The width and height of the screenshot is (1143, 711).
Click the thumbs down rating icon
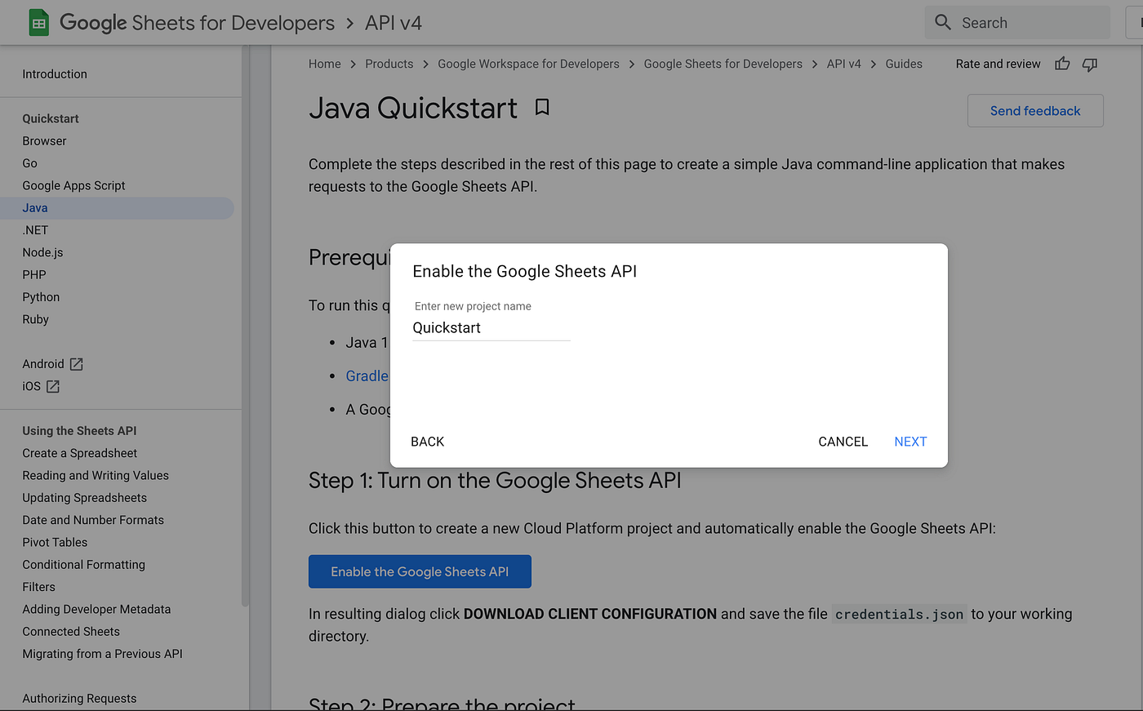click(x=1090, y=64)
